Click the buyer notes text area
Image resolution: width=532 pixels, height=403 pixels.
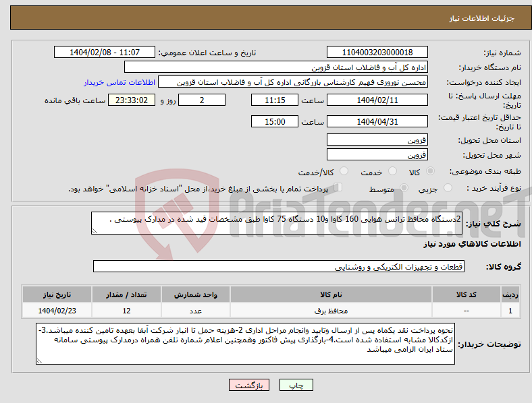click(245, 344)
